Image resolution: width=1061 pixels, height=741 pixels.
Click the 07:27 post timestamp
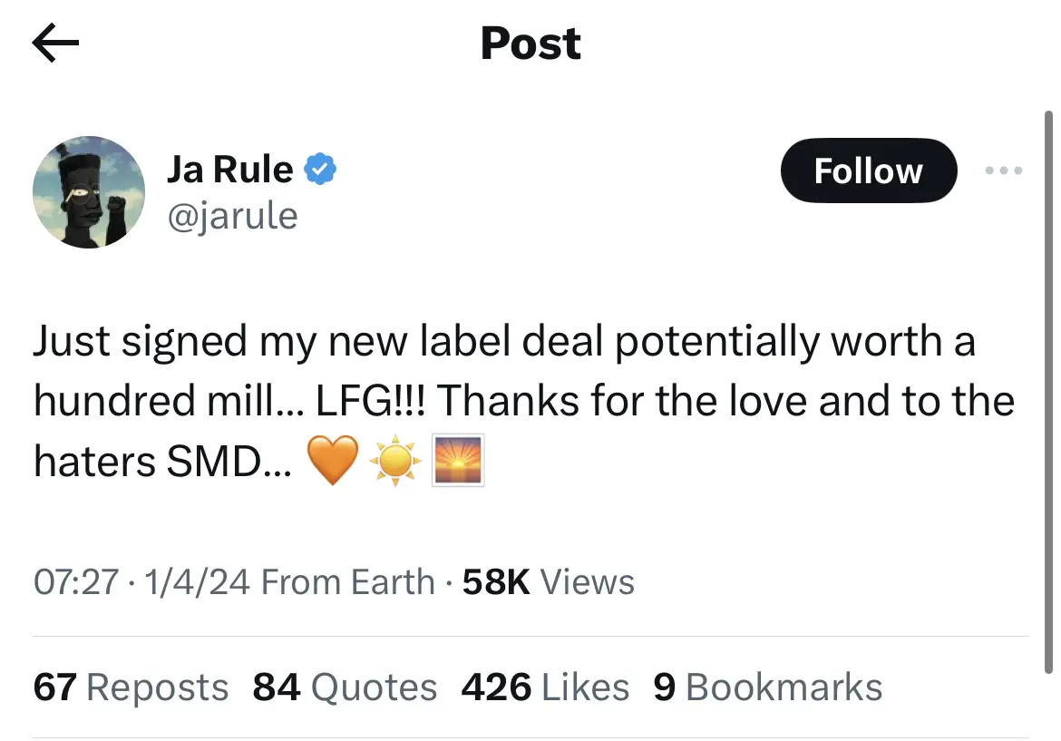click(x=75, y=582)
